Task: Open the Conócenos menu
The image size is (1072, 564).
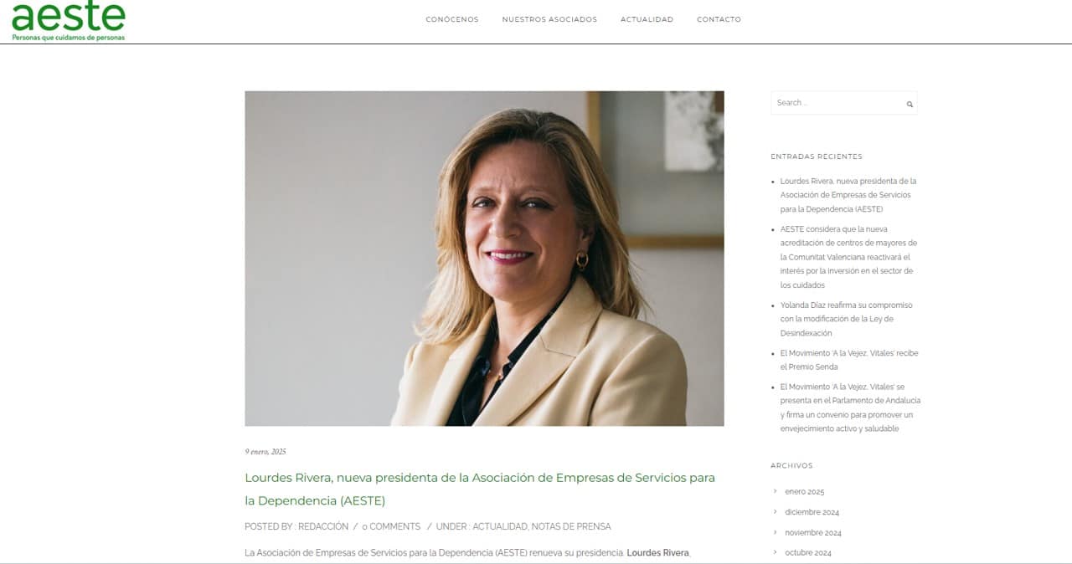Action: 452,19
